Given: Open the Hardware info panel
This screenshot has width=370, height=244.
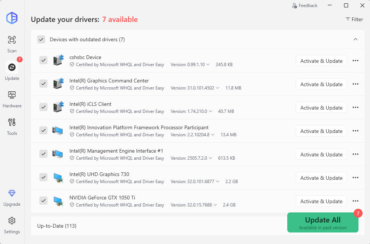Looking at the screenshot, I should pos(12,99).
